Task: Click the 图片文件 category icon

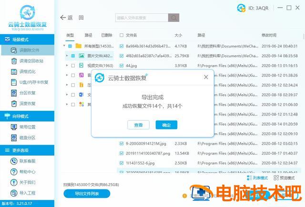Action: [x=81, y=56]
